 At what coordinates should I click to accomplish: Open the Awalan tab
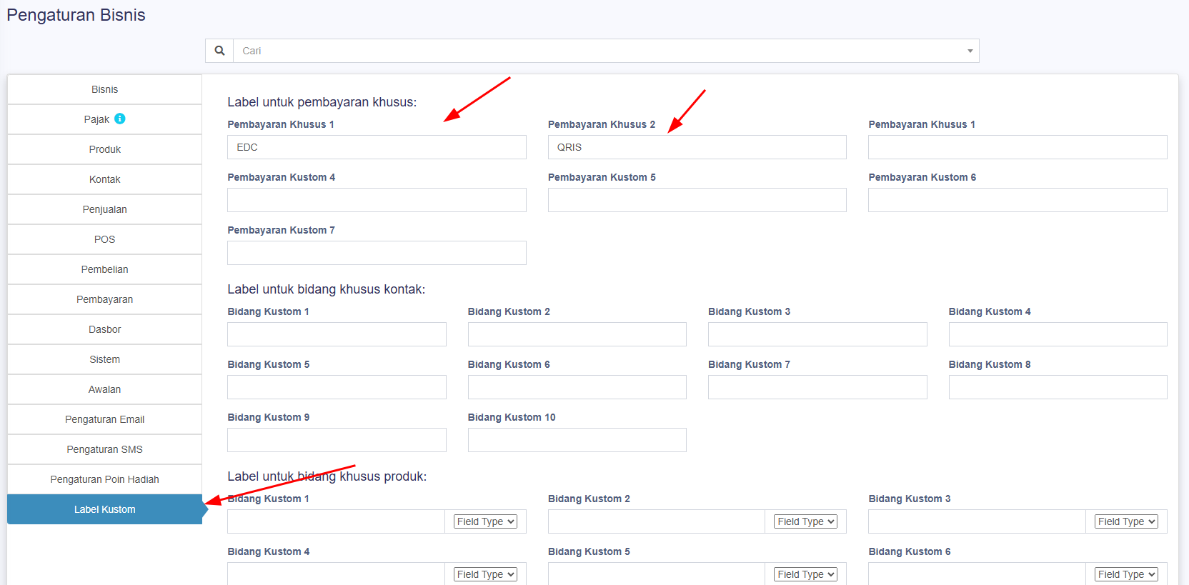[104, 389]
